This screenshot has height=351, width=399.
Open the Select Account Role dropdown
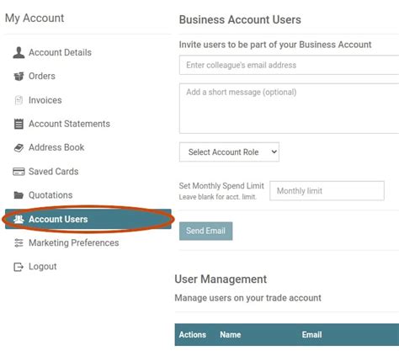(229, 152)
